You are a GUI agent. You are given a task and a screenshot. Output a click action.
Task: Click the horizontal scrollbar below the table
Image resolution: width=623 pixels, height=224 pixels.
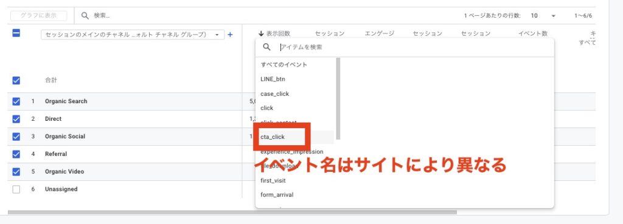(232, 212)
